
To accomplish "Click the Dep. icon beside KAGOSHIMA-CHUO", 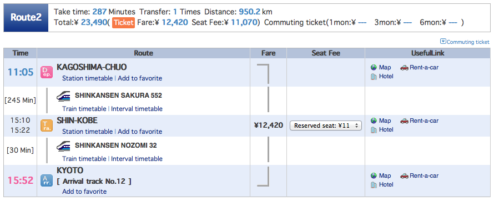I will point(47,73).
